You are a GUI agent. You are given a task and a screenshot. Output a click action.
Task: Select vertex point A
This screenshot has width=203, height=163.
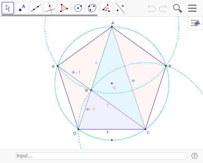pyautogui.click(x=112, y=27)
